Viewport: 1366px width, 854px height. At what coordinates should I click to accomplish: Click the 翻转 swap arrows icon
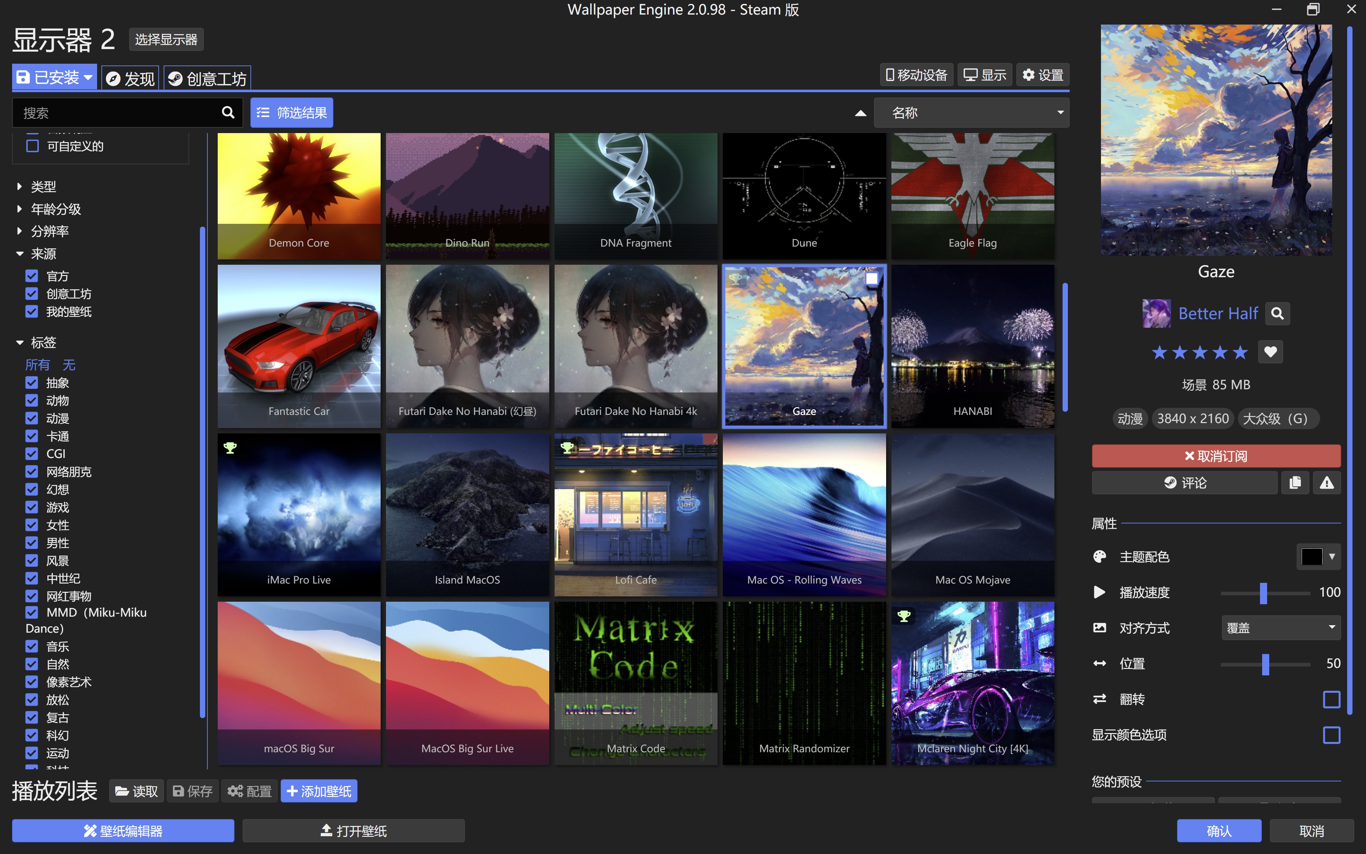[x=1100, y=699]
